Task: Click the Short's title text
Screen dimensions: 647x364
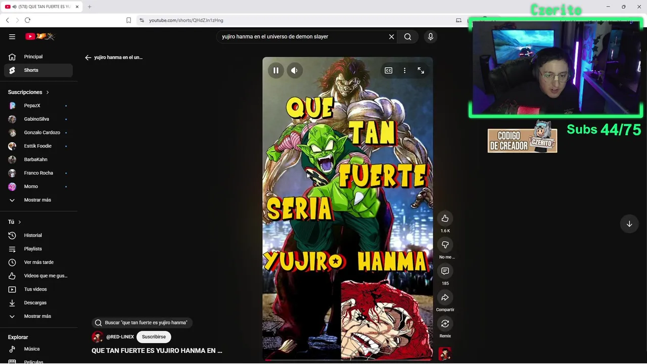Action: [157, 350]
